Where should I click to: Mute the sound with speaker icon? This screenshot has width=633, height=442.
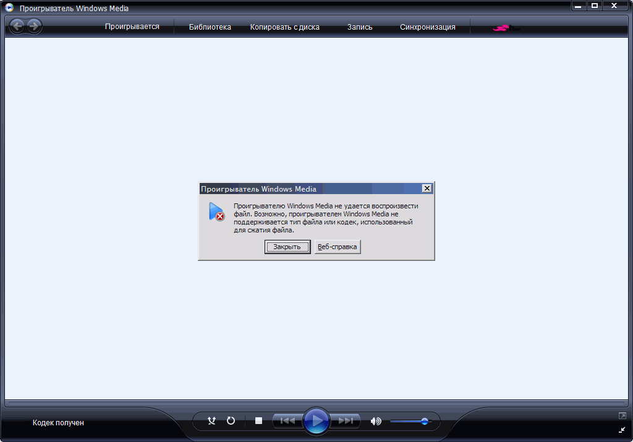pyautogui.click(x=376, y=422)
